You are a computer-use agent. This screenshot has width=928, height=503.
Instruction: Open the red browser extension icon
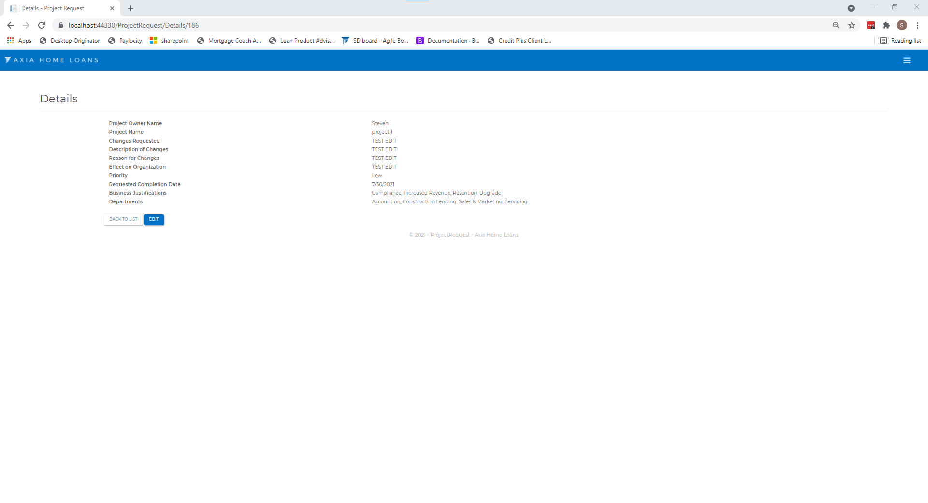click(871, 25)
